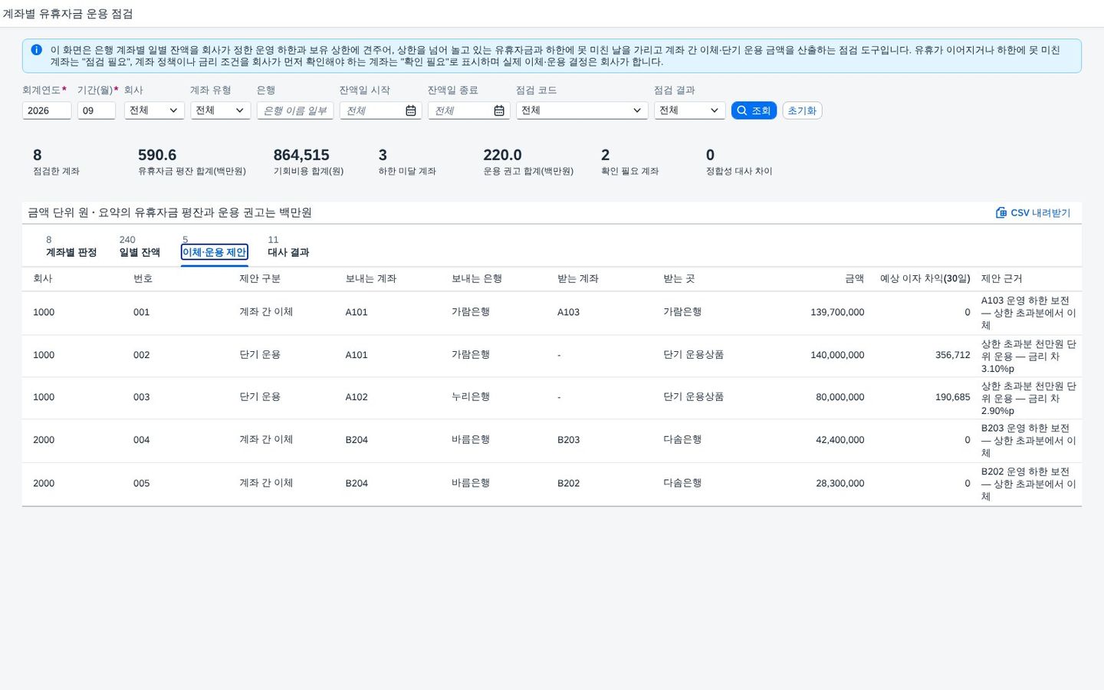Click the CSV 내려받기 export icon
The height and width of the screenshot is (690, 1104).
[1001, 212]
